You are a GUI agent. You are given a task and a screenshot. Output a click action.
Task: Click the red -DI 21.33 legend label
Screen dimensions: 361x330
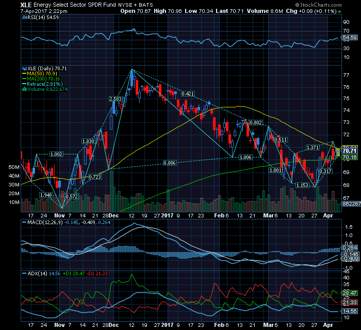97,274
